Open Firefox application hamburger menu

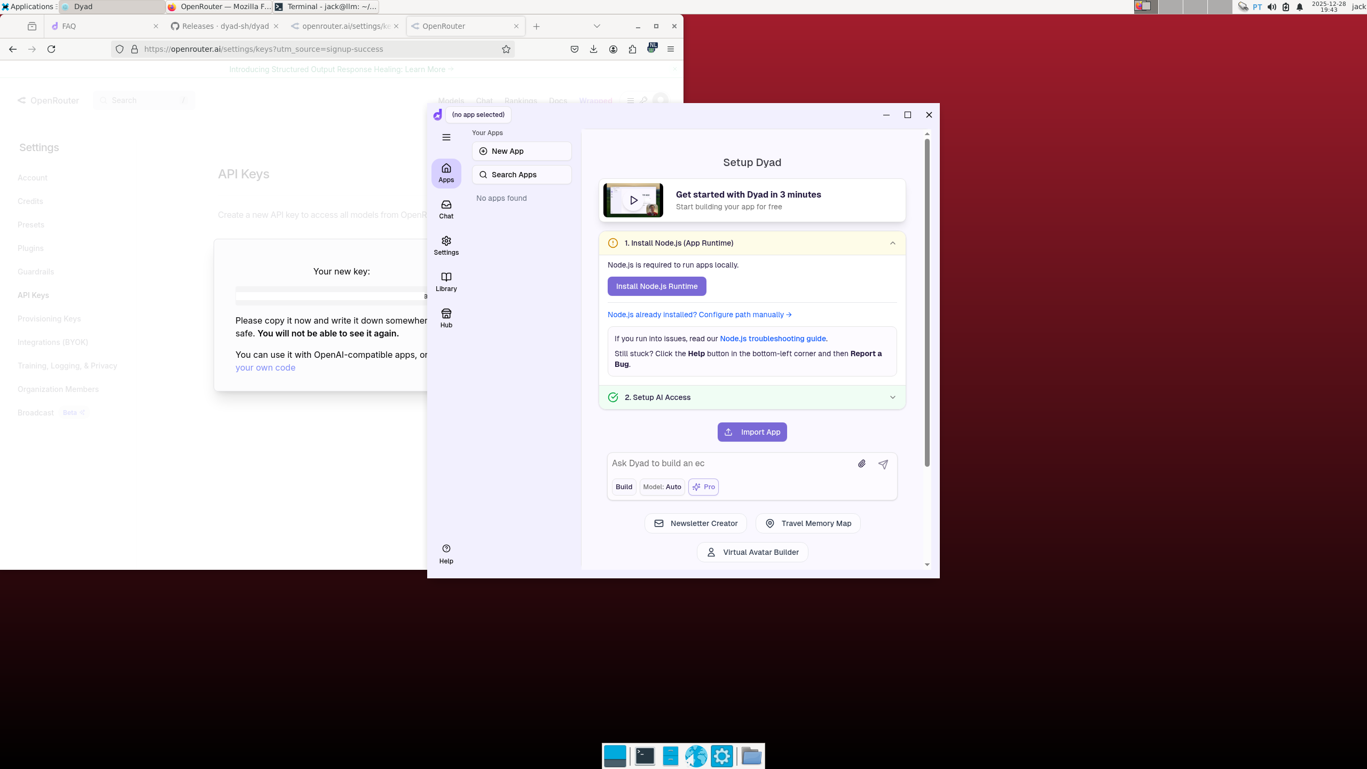[x=671, y=49]
